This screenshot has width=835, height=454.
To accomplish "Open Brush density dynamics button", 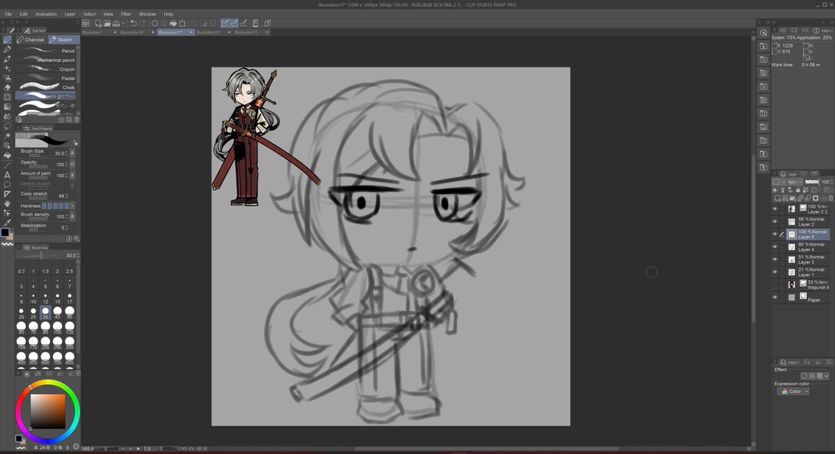I will tap(72, 216).
